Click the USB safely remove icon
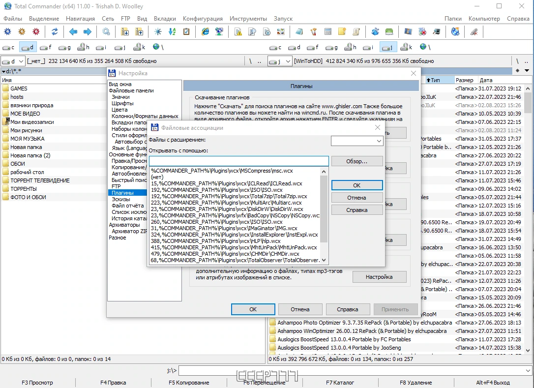Screen dimensions: 534x388 coord(474,31)
